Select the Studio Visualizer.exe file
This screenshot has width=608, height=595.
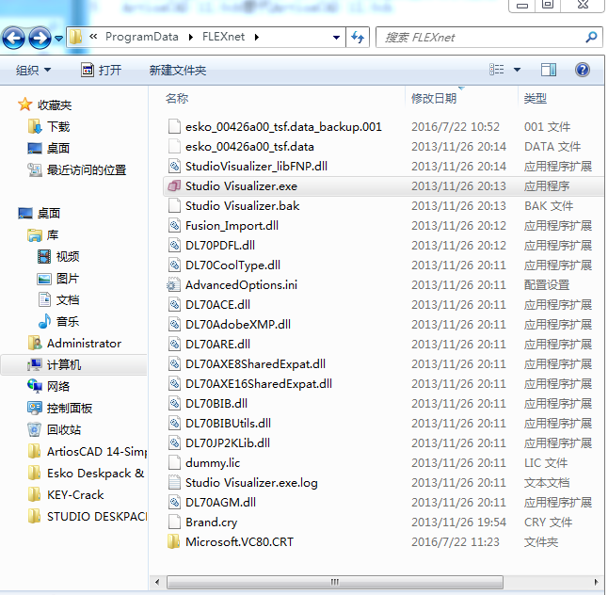[241, 186]
